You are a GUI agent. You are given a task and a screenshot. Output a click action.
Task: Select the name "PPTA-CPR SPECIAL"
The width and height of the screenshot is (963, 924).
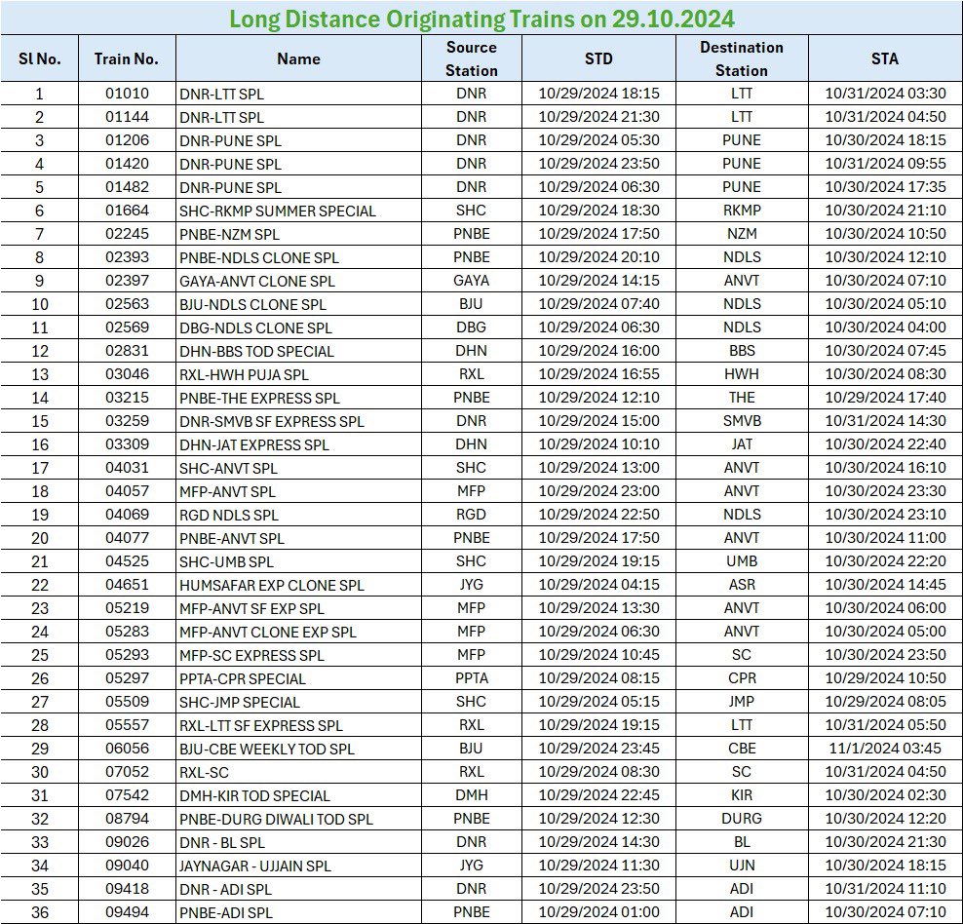click(x=243, y=678)
